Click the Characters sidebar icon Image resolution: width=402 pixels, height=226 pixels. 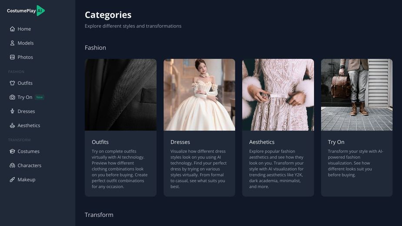[12, 166]
